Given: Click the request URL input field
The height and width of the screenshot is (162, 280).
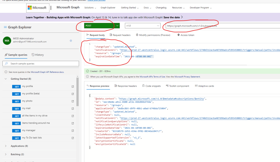Looking at the screenshot, I should click(x=221, y=26).
